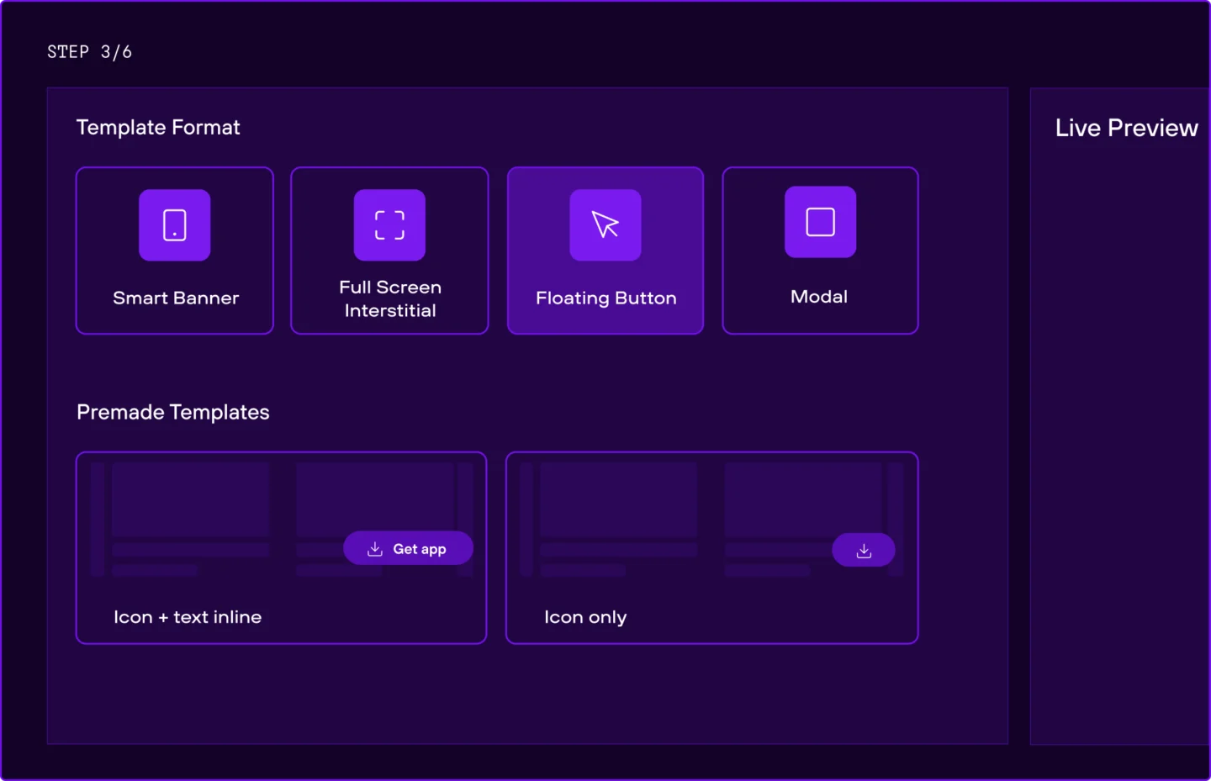Choose the Full Screen Interstitial label text
The width and height of the screenshot is (1211, 781).
[x=390, y=299]
